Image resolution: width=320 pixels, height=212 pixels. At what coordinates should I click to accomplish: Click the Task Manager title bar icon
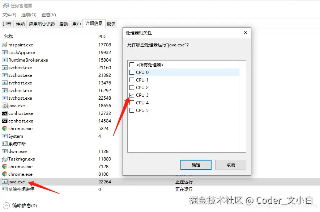(5, 6)
